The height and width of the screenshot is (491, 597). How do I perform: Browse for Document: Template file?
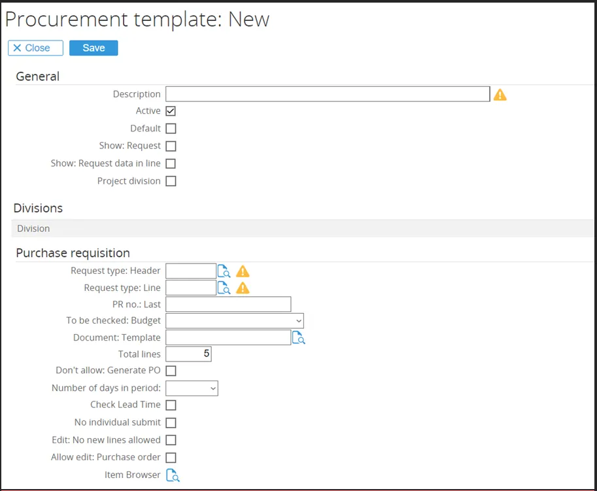[x=298, y=338]
